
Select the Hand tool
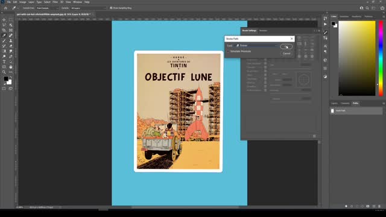(x=11, y=67)
